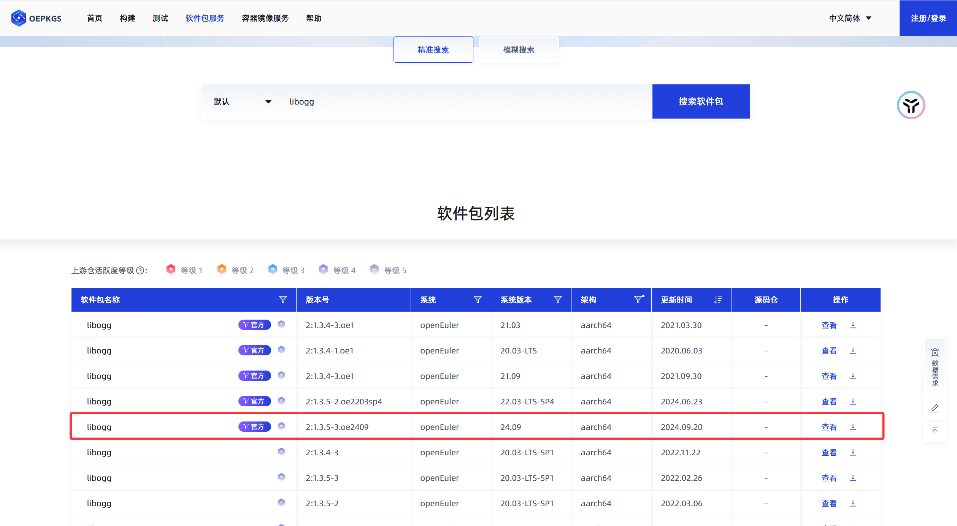Click the back-to-top arrow icon
The height and width of the screenshot is (526, 957).
click(935, 431)
